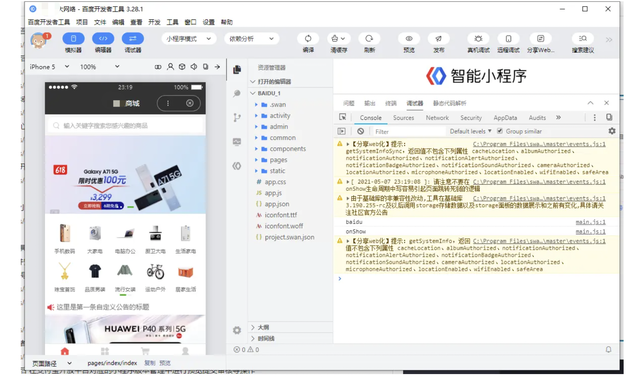Click the simulator rotate device icon
Image resolution: width=636 pixels, height=377 pixels.
point(205,67)
